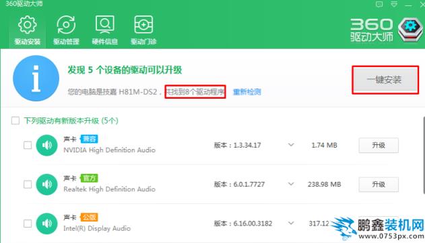Image resolution: width=425 pixels, height=243 pixels.
Task: Click the NVIDIA sound card speaker icon
Action: tap(46, 145)
